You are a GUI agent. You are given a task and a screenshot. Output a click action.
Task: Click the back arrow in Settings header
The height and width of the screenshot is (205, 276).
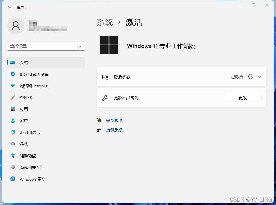coord(9,7)
